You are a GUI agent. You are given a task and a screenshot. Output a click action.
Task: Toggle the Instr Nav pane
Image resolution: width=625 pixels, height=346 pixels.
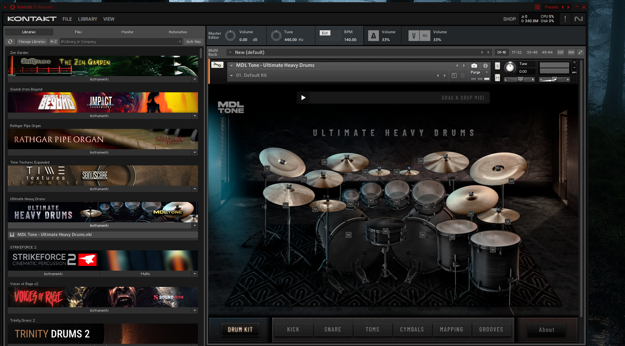pyautogui.click(x=194, y=42)
